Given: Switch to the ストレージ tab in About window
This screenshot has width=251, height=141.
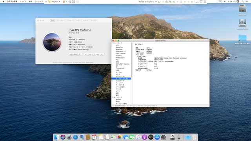Looking at the screenshot, I should point(71,20).
